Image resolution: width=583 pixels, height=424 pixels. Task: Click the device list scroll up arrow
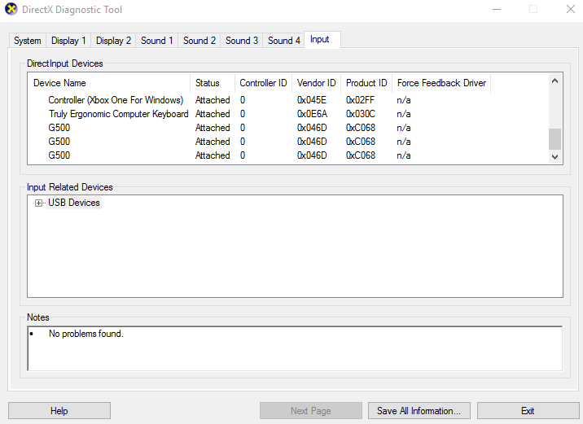[x=555, y=81]
